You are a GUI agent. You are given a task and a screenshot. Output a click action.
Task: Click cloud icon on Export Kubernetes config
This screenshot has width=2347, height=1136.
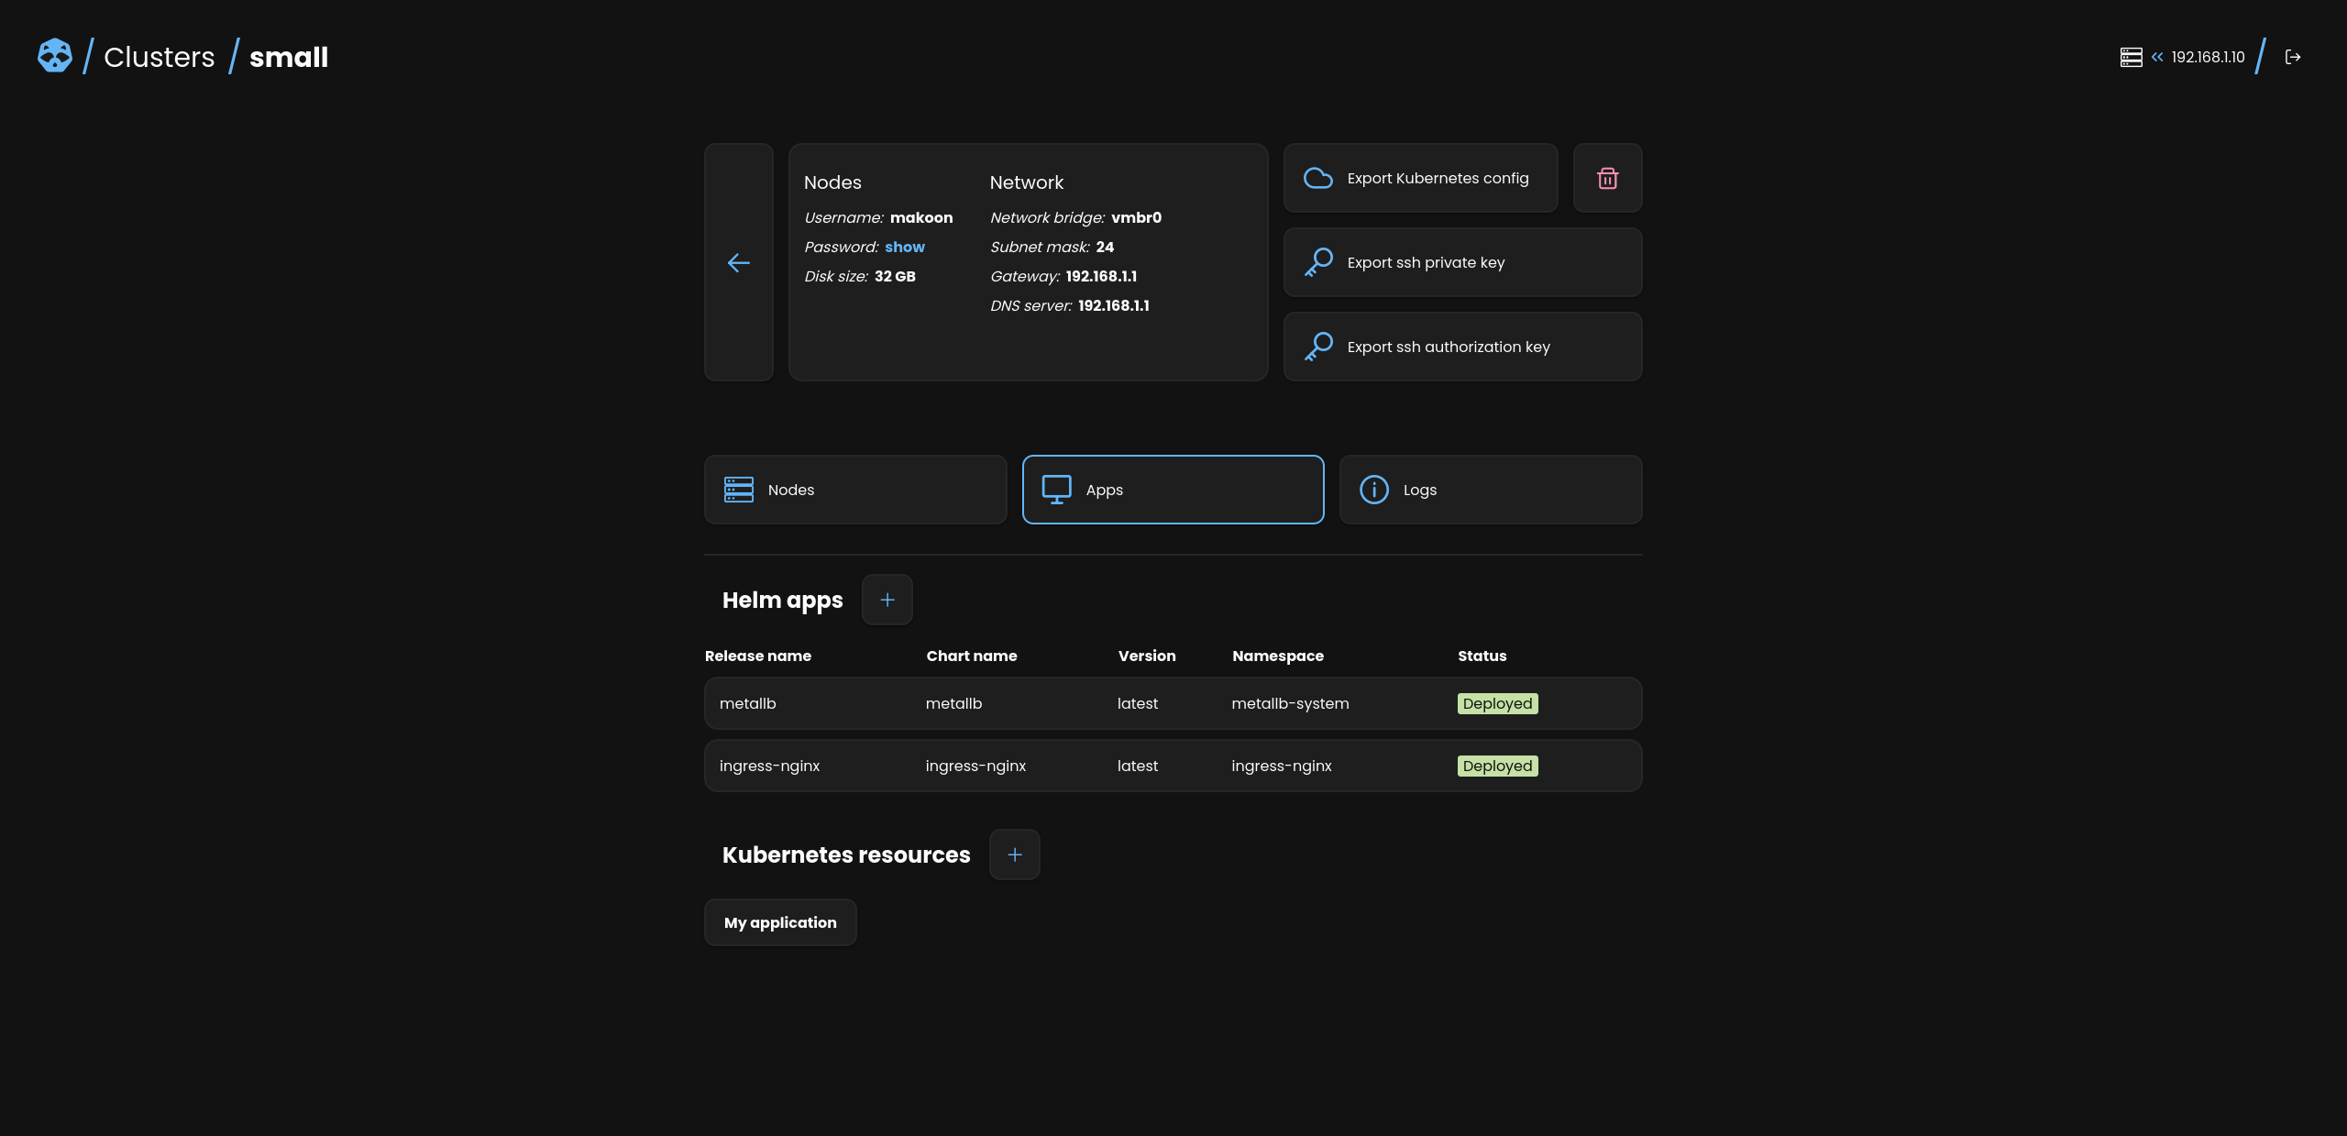pos(1317,178)
